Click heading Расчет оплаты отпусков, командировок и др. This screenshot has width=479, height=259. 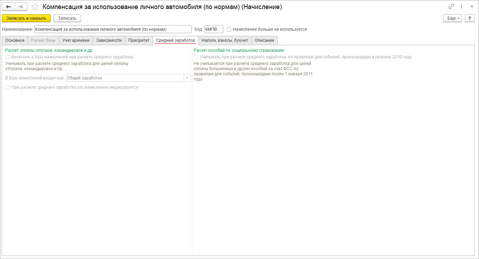tap(49, 50)
